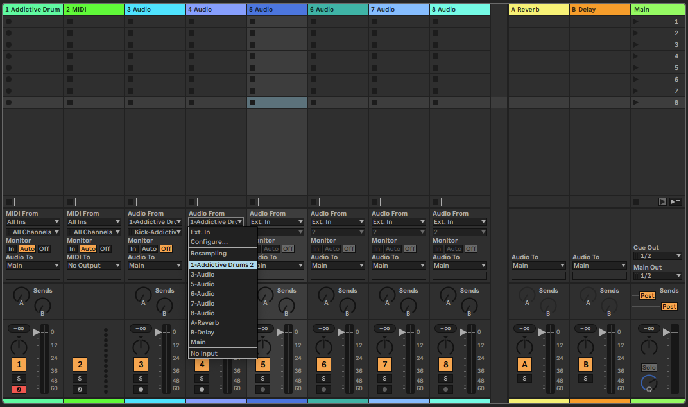Viewport: 688px width, 407px height.
Task: Select the A Reverb track header
Action: [x=538, y=9]
